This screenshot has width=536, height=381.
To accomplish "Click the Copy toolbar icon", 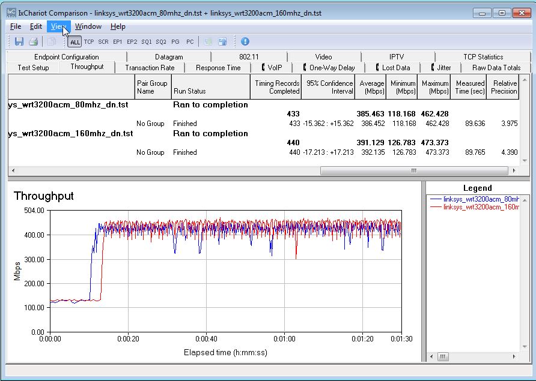I will coord(52,41).
